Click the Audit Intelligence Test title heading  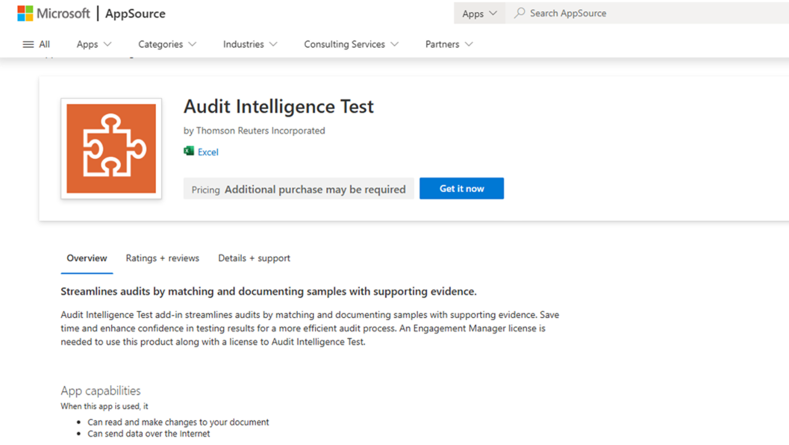[279, 107]
